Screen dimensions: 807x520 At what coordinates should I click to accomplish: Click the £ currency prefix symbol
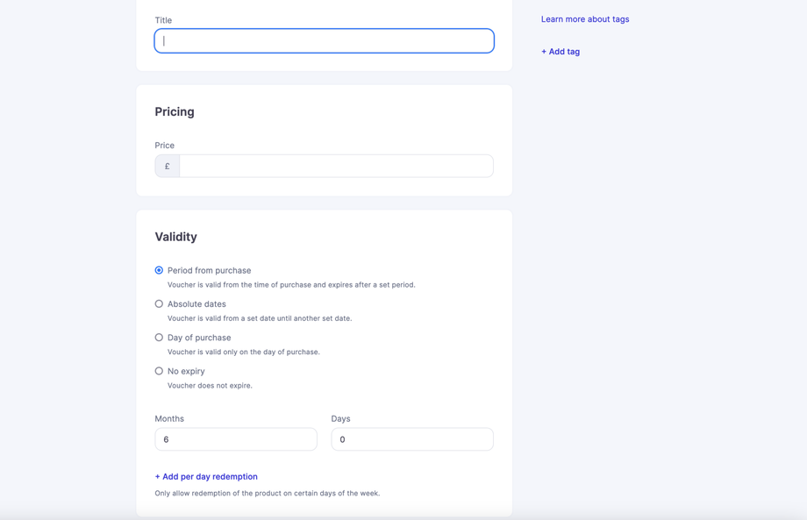(168, 166)
